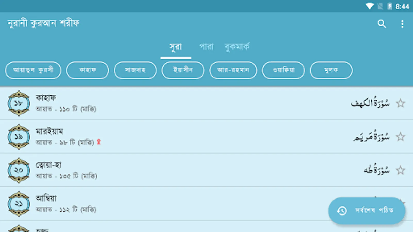The width and height of the screenshot is (413, 232).
Task: Open the কাহাফ surah title in the list
Action: pos(46,98)
